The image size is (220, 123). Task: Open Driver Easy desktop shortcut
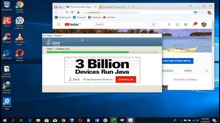7,54
